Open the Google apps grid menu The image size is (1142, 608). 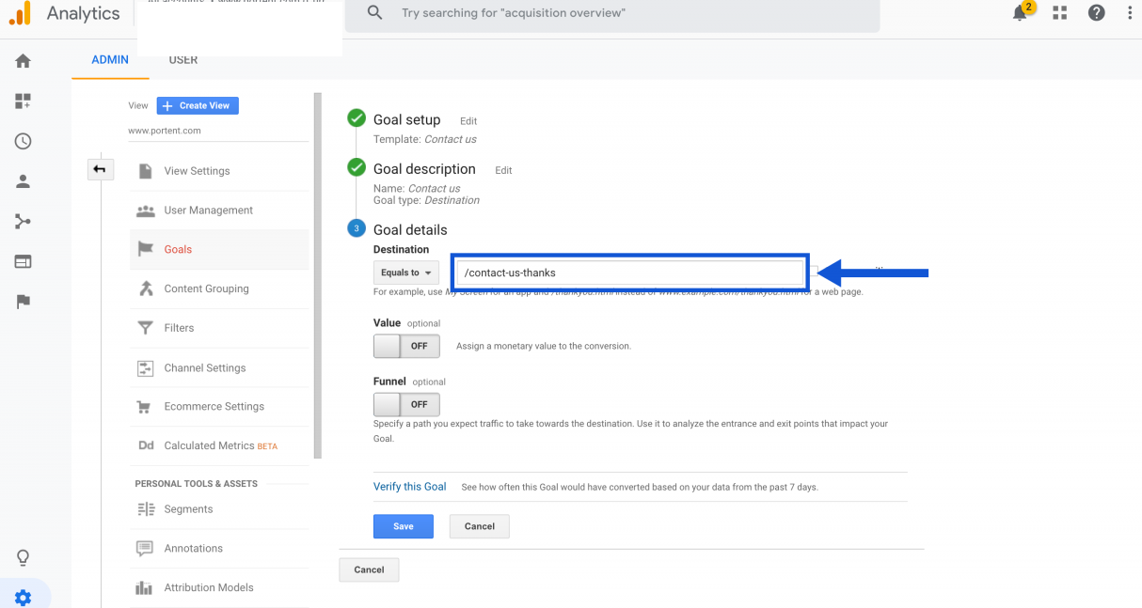tap(1060, 13)
